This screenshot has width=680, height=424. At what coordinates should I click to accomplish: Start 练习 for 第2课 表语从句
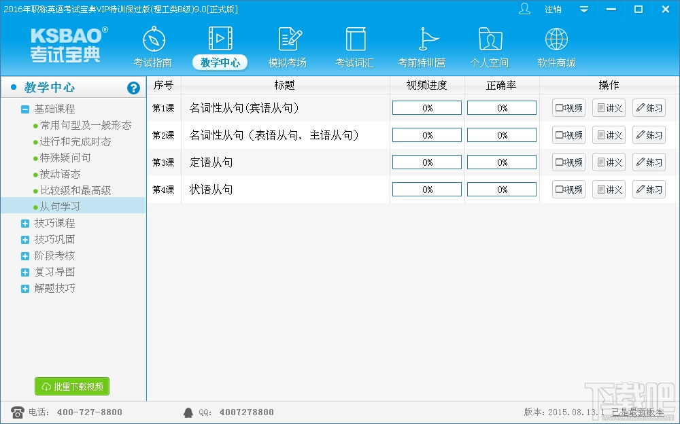pyautogui.click(x=649, y=135)
